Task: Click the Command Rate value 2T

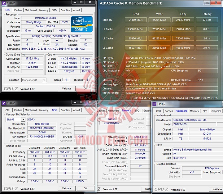Action: pos(140,166)
